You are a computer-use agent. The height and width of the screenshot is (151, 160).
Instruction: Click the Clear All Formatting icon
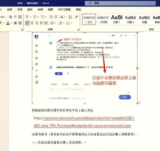[x=11, y=17]
